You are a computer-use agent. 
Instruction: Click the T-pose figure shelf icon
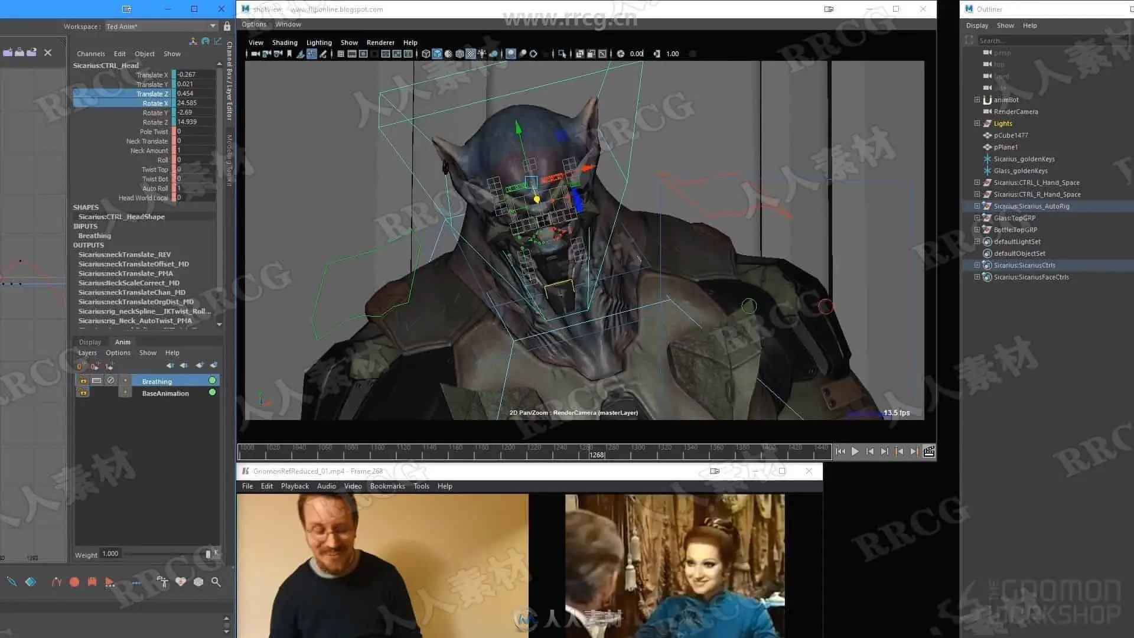point(162,582)
